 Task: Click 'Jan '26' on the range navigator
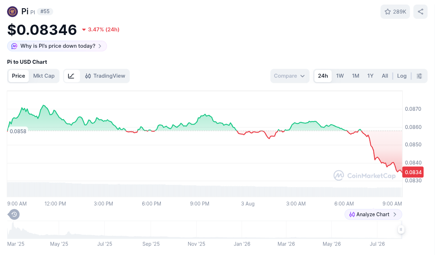pyautogui.click(x=242, y=244)
